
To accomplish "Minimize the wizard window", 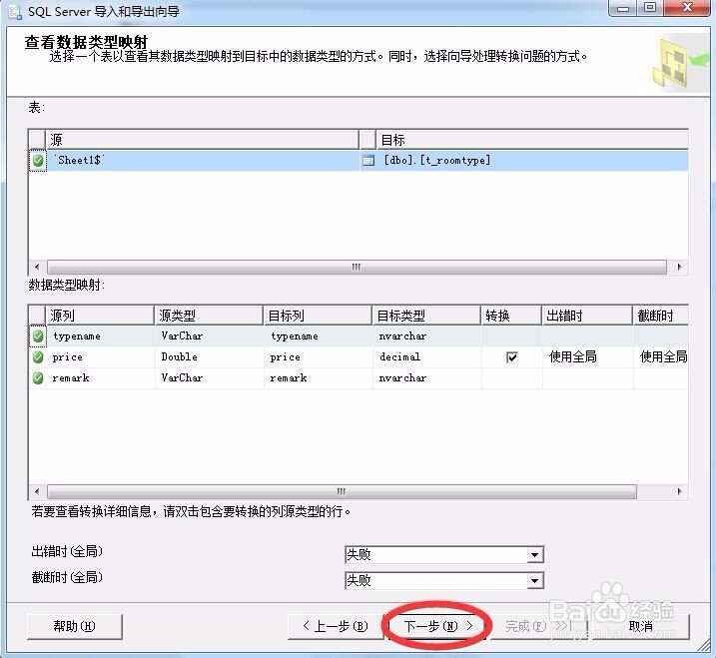I will click(x=623, y=8).
